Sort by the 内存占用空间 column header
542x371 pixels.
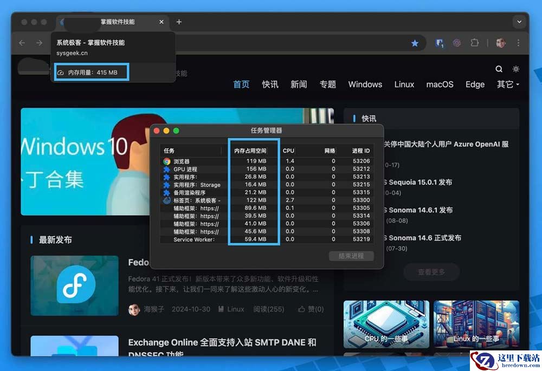point(250,151)
